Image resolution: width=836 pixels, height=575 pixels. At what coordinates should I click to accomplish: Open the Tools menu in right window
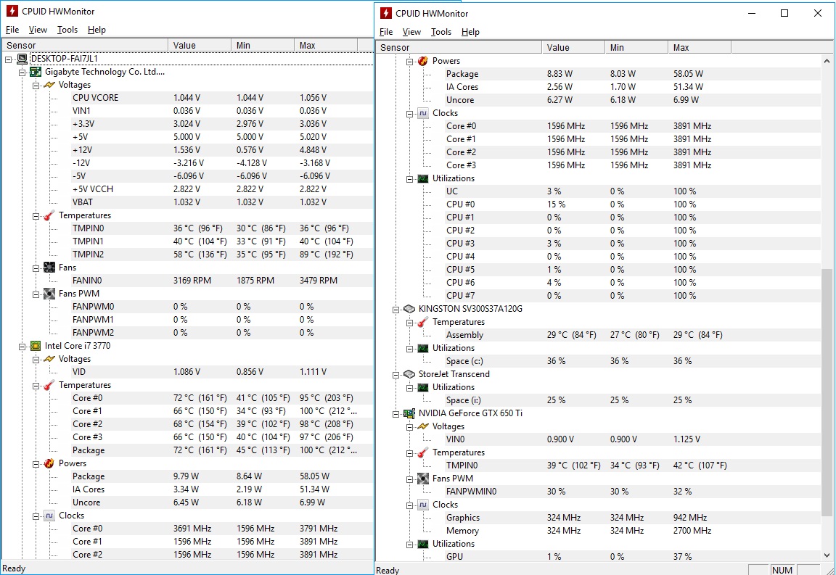click(x=441, y=32)
